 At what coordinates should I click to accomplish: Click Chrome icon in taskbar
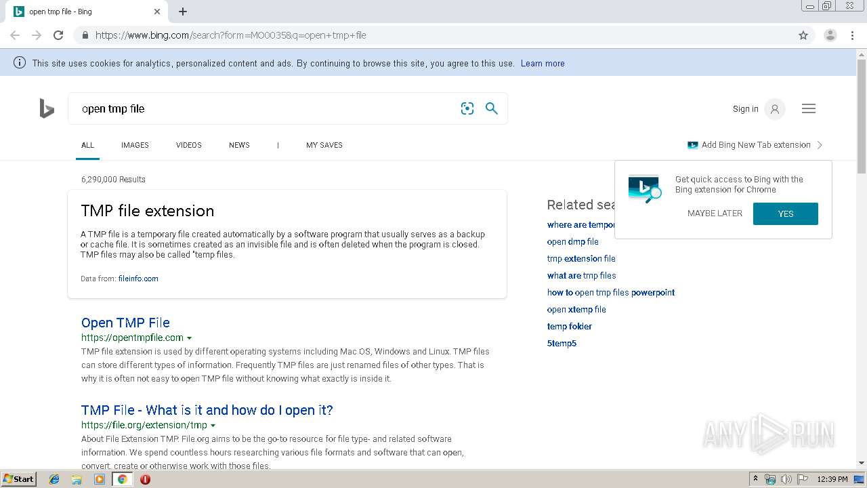[x=122, y=479]
